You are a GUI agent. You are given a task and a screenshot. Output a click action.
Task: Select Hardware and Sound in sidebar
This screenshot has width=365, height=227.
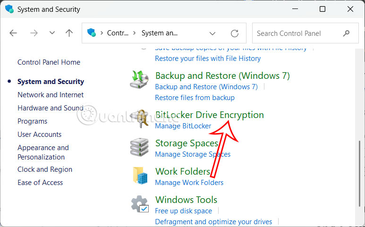pyautogui.click(x=50, y=108)
